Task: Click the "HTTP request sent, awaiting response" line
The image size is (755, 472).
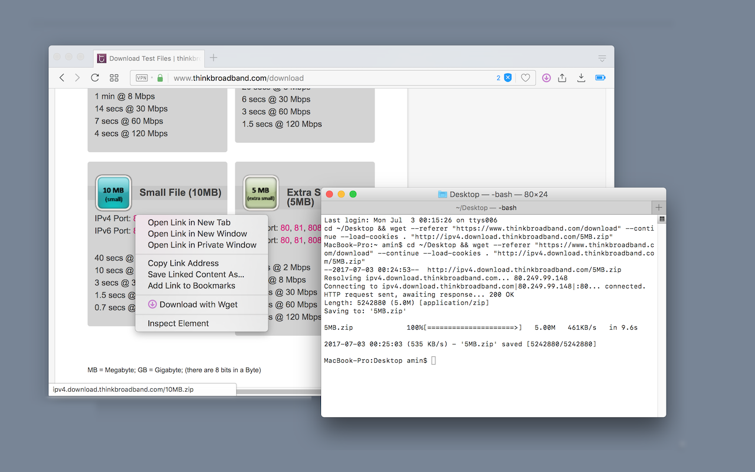Action: (419, 294)
